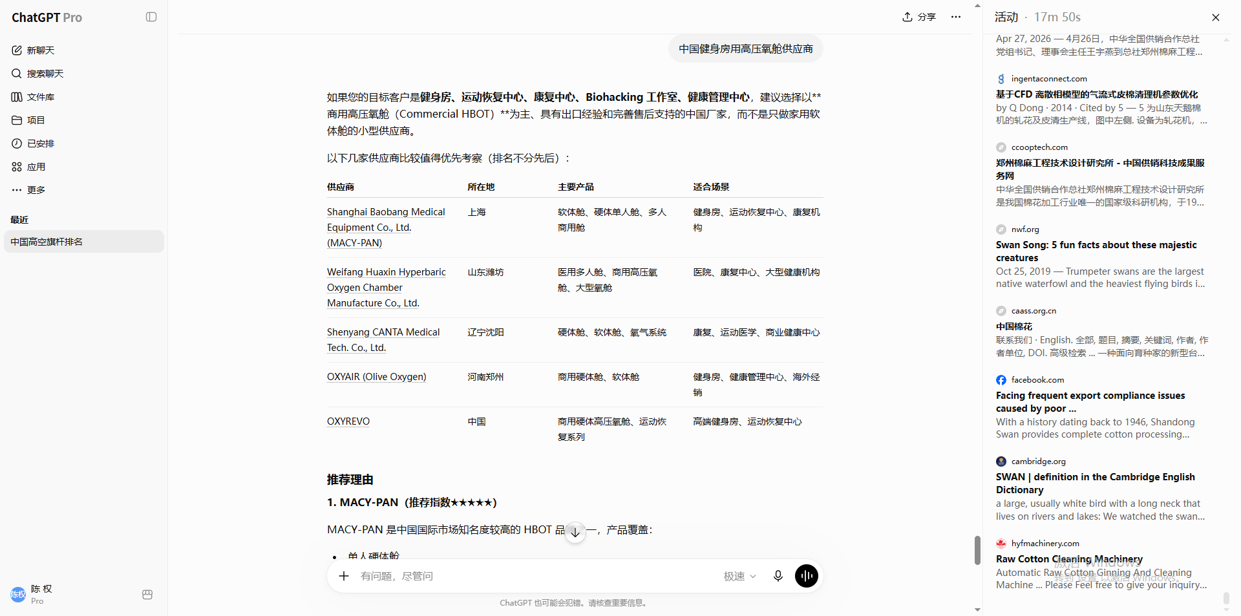Open Shenyang CANTA Medical Tech link
The width and height of the screenshot is (1241, 616).
pyautogui.click(x=383, y=340)
